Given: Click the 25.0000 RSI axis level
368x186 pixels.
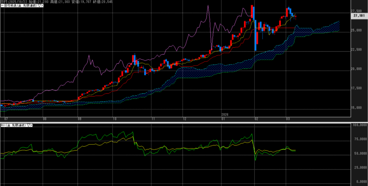Looking at the screenshot, I should (x=358, y=167).
